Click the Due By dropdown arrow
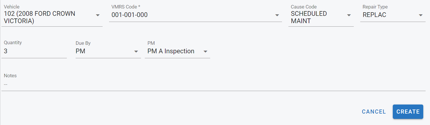 coord(136,52)
